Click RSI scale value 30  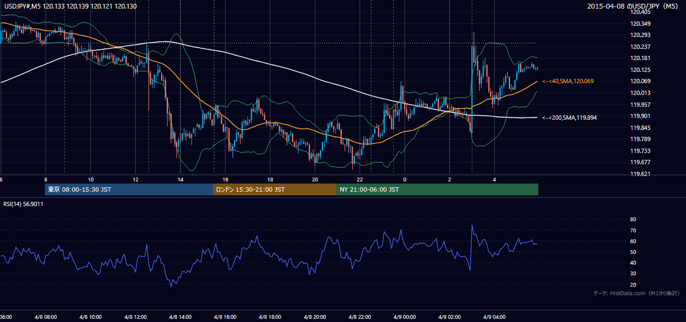pyautogui.click(x=633, y=274)
